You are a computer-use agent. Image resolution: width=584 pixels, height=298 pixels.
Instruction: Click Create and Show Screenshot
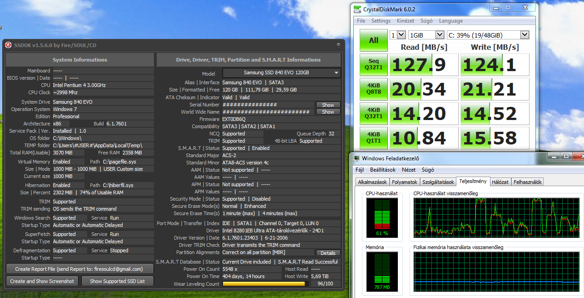[42, 281]
